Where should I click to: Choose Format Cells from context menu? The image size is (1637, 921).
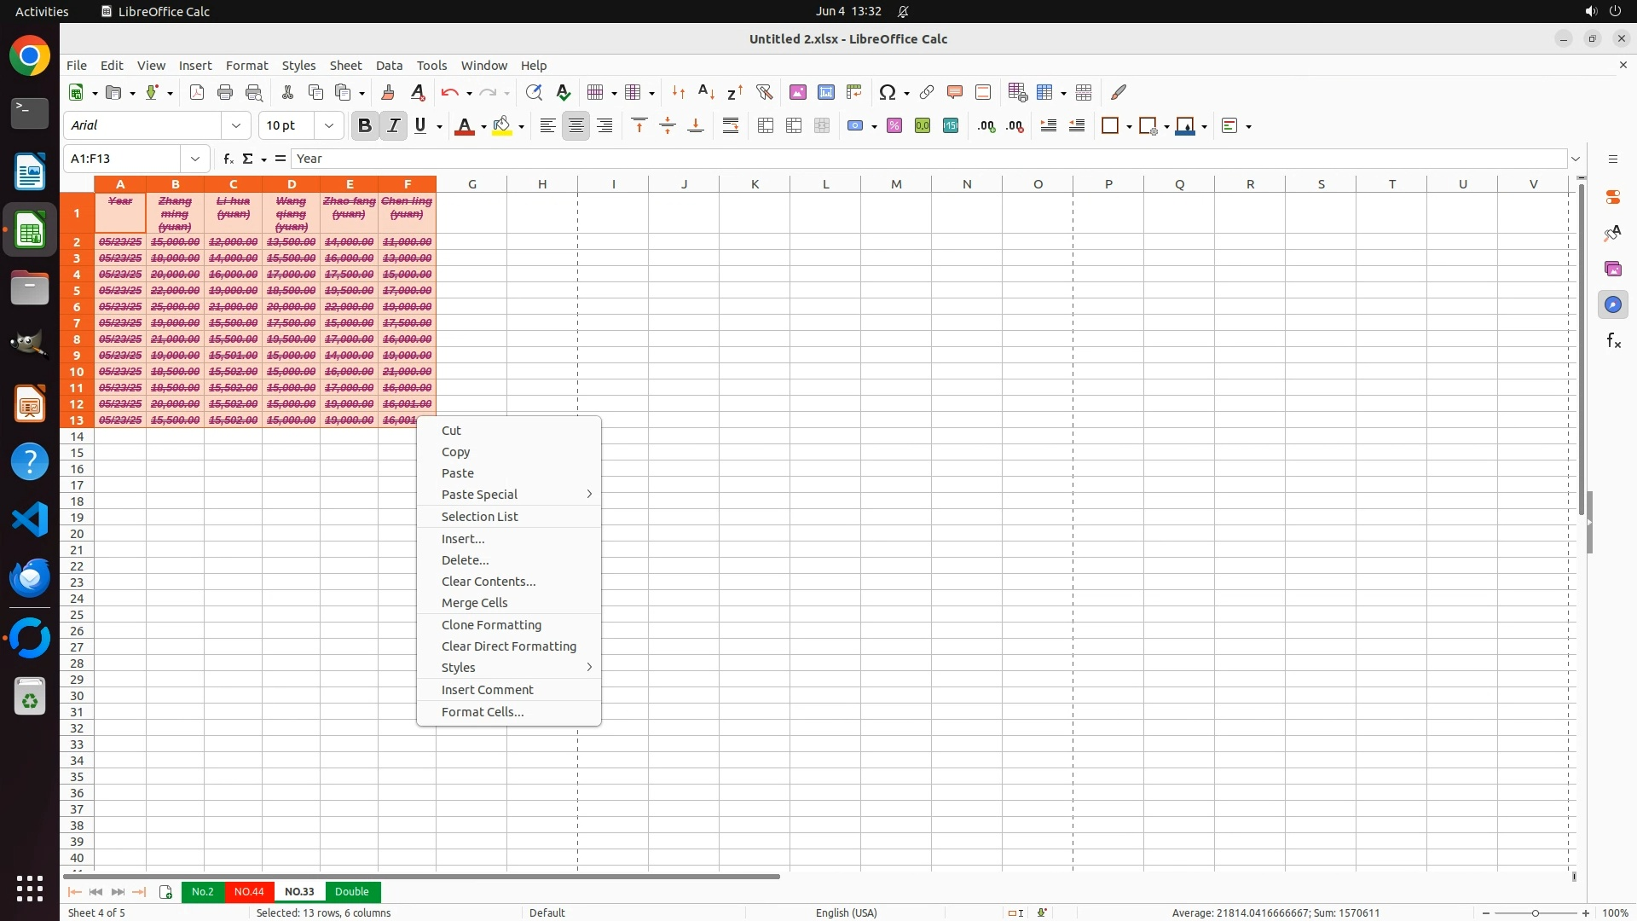pos(483,712)
